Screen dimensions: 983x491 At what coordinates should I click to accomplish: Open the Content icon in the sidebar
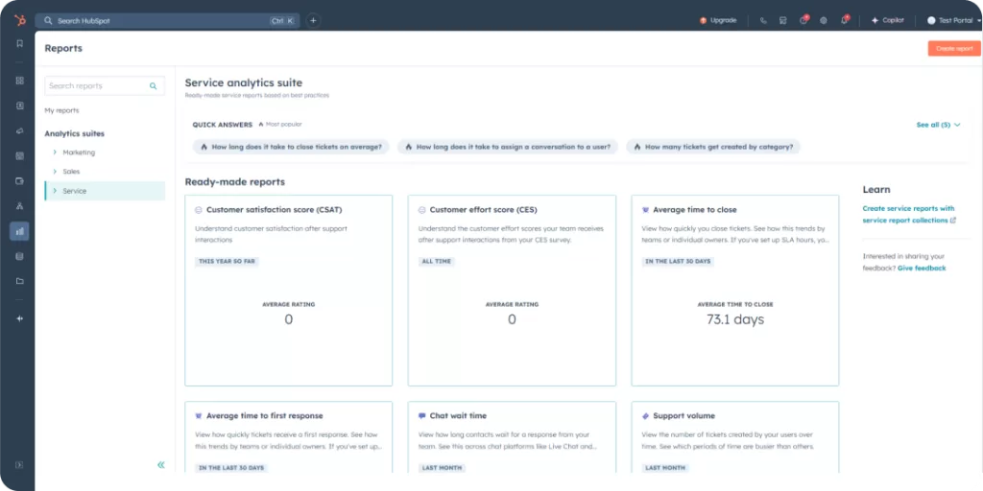click(19, 156)
